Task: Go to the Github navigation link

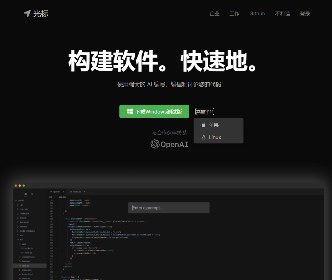Action: click(x=257, y=14)
